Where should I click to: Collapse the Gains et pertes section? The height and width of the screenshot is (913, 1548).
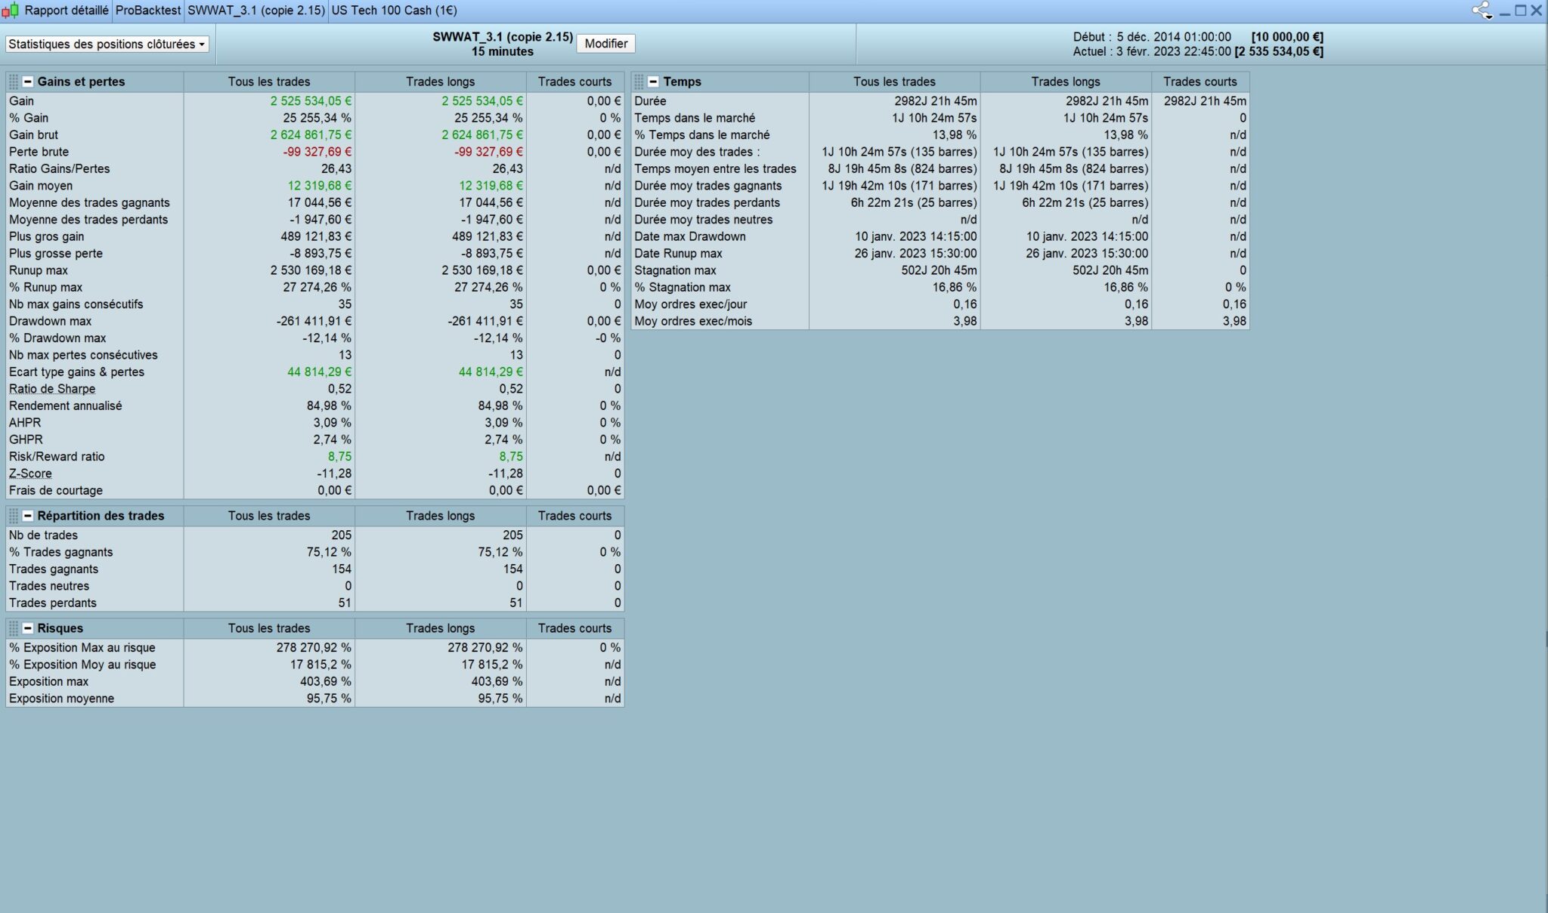(x=28, y=82)
